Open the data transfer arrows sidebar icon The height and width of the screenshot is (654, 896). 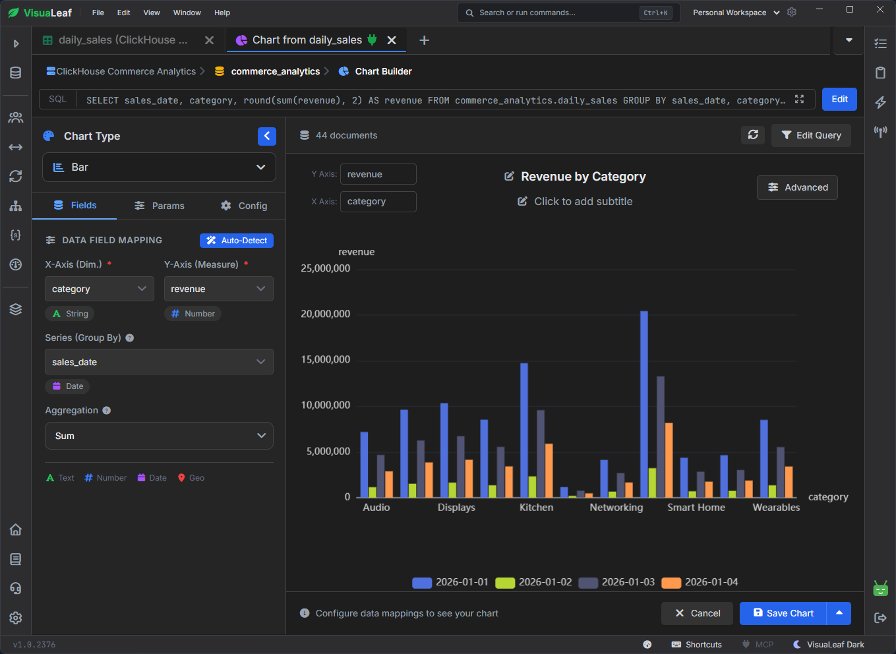tap(16, 147)
